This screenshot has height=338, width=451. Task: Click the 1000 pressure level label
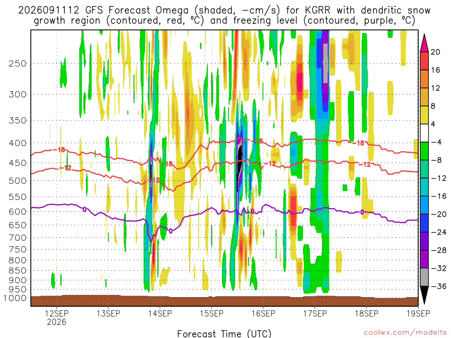pyautogui.click(x=15, y=298)
